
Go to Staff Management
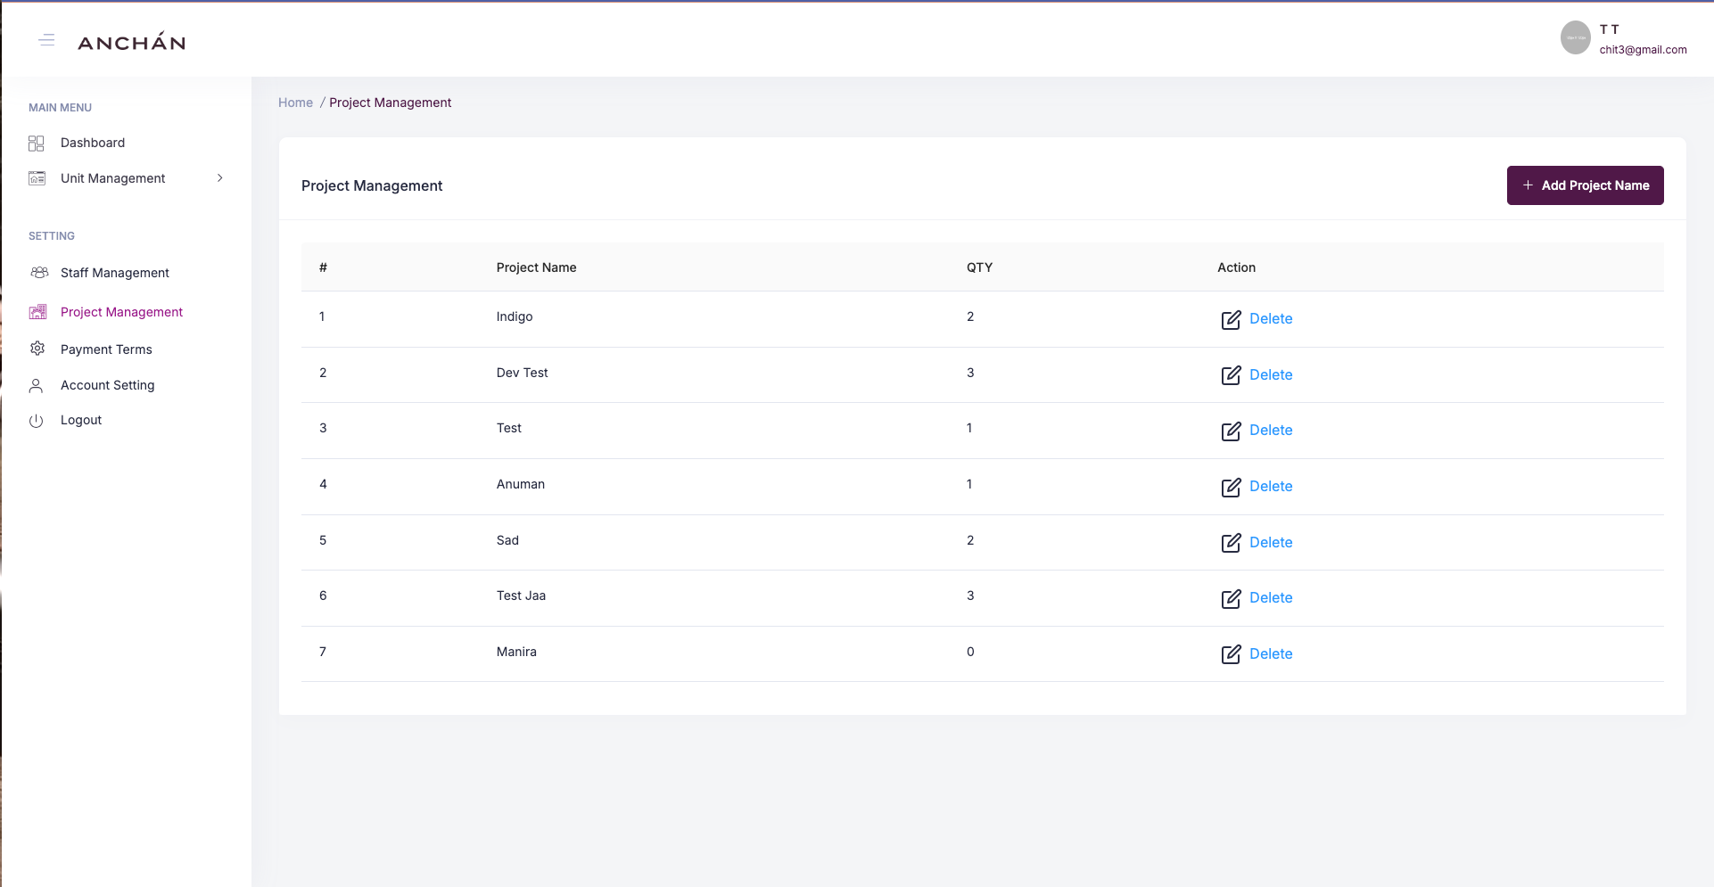click(115, 273)
